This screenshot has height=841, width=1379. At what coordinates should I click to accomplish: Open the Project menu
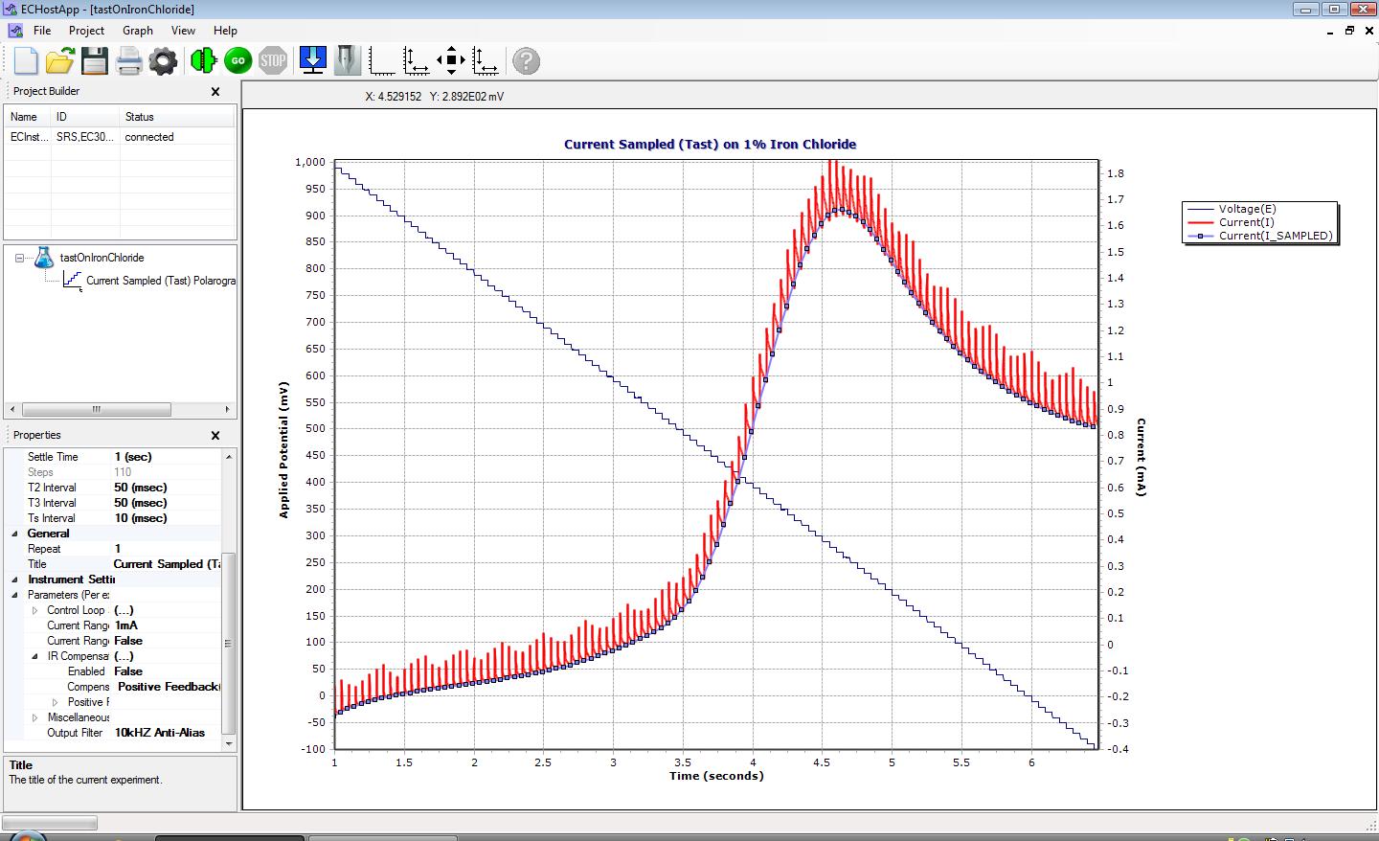click(86, 31)
